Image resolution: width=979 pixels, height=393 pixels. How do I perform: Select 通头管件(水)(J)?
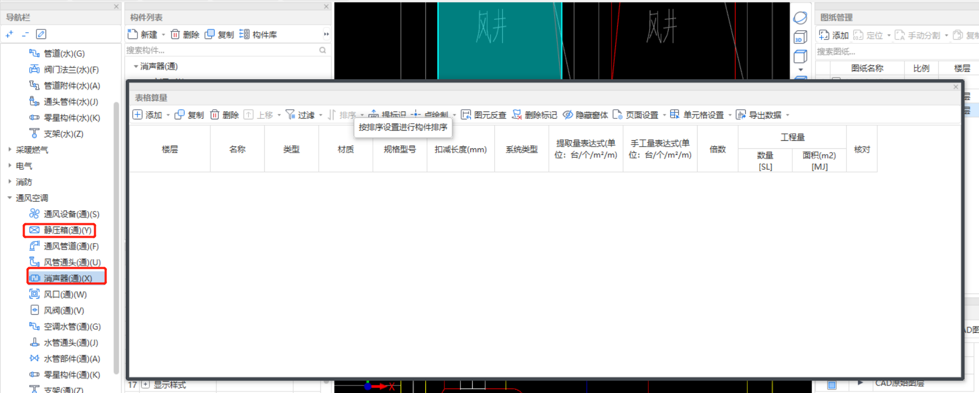point(64,102)
